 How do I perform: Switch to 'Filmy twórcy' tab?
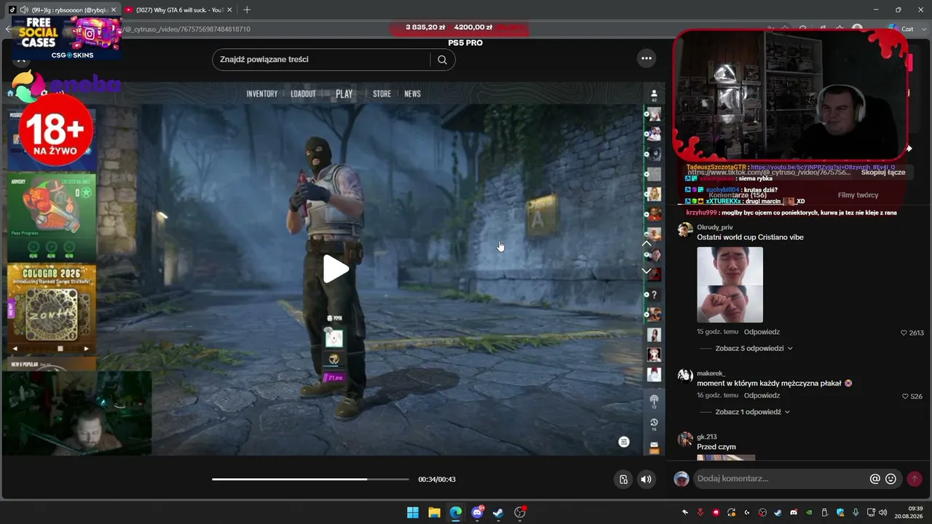pyautogui.click(x=858, y=195)
